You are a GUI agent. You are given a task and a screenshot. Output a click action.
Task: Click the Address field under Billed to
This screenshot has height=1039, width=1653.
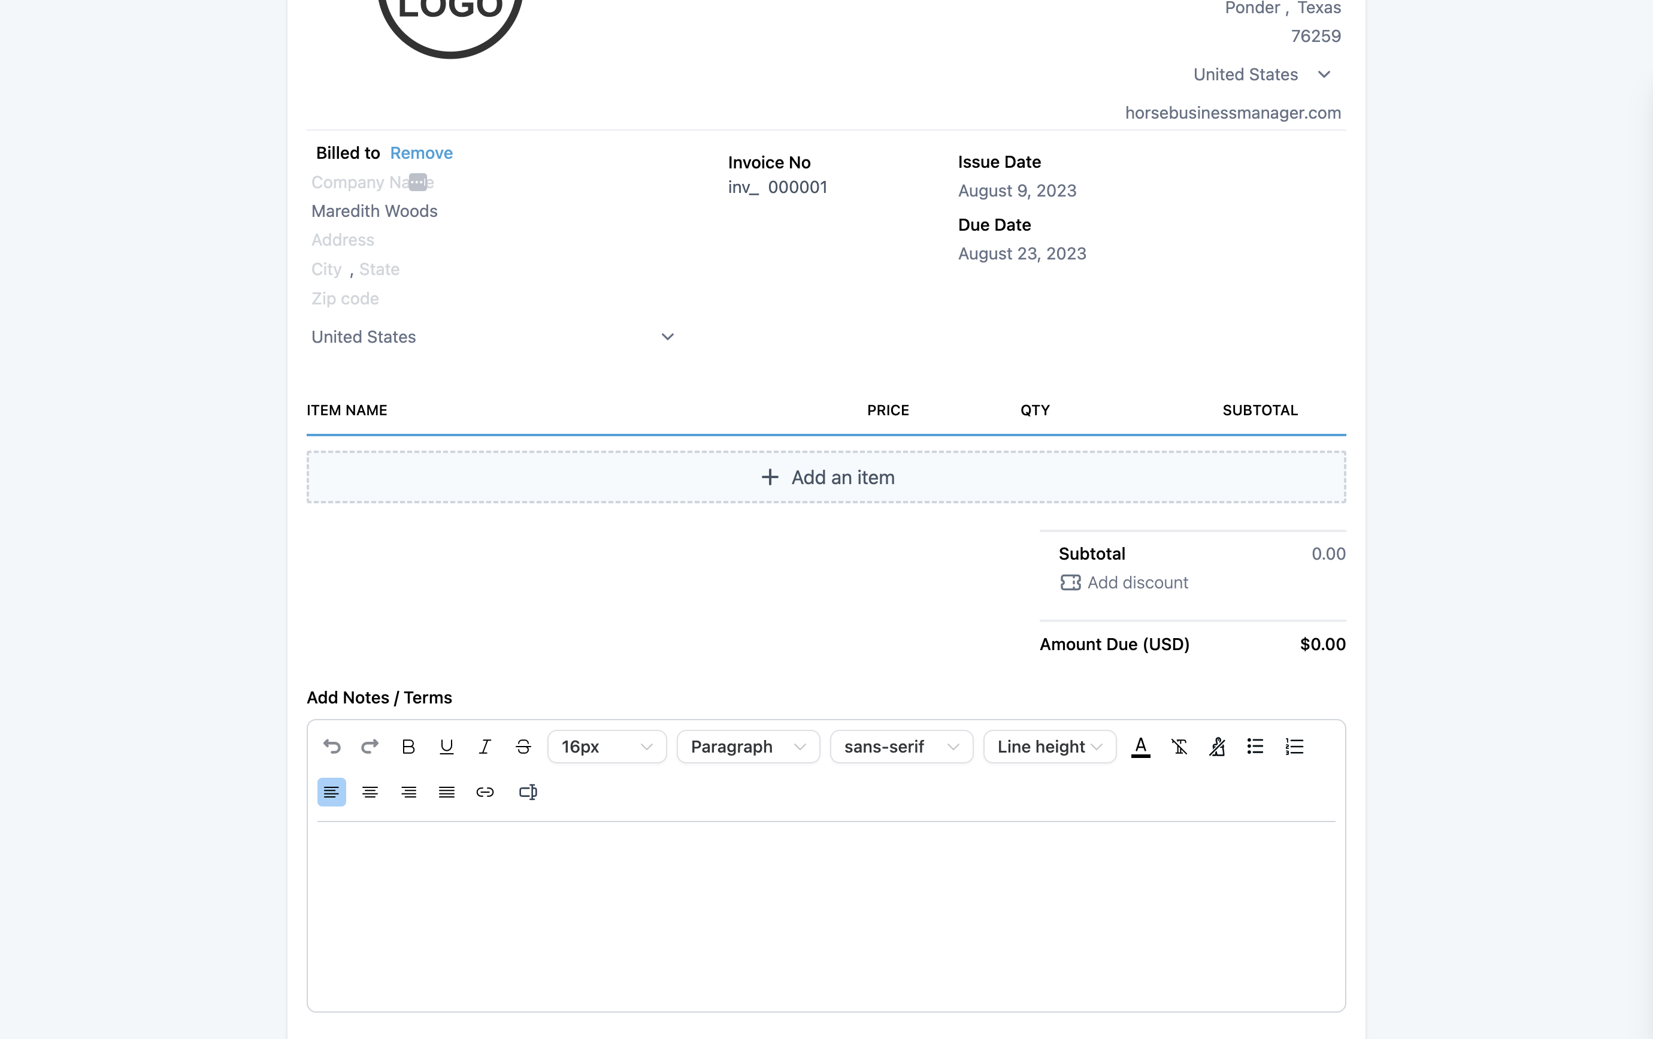click(343, 240)
